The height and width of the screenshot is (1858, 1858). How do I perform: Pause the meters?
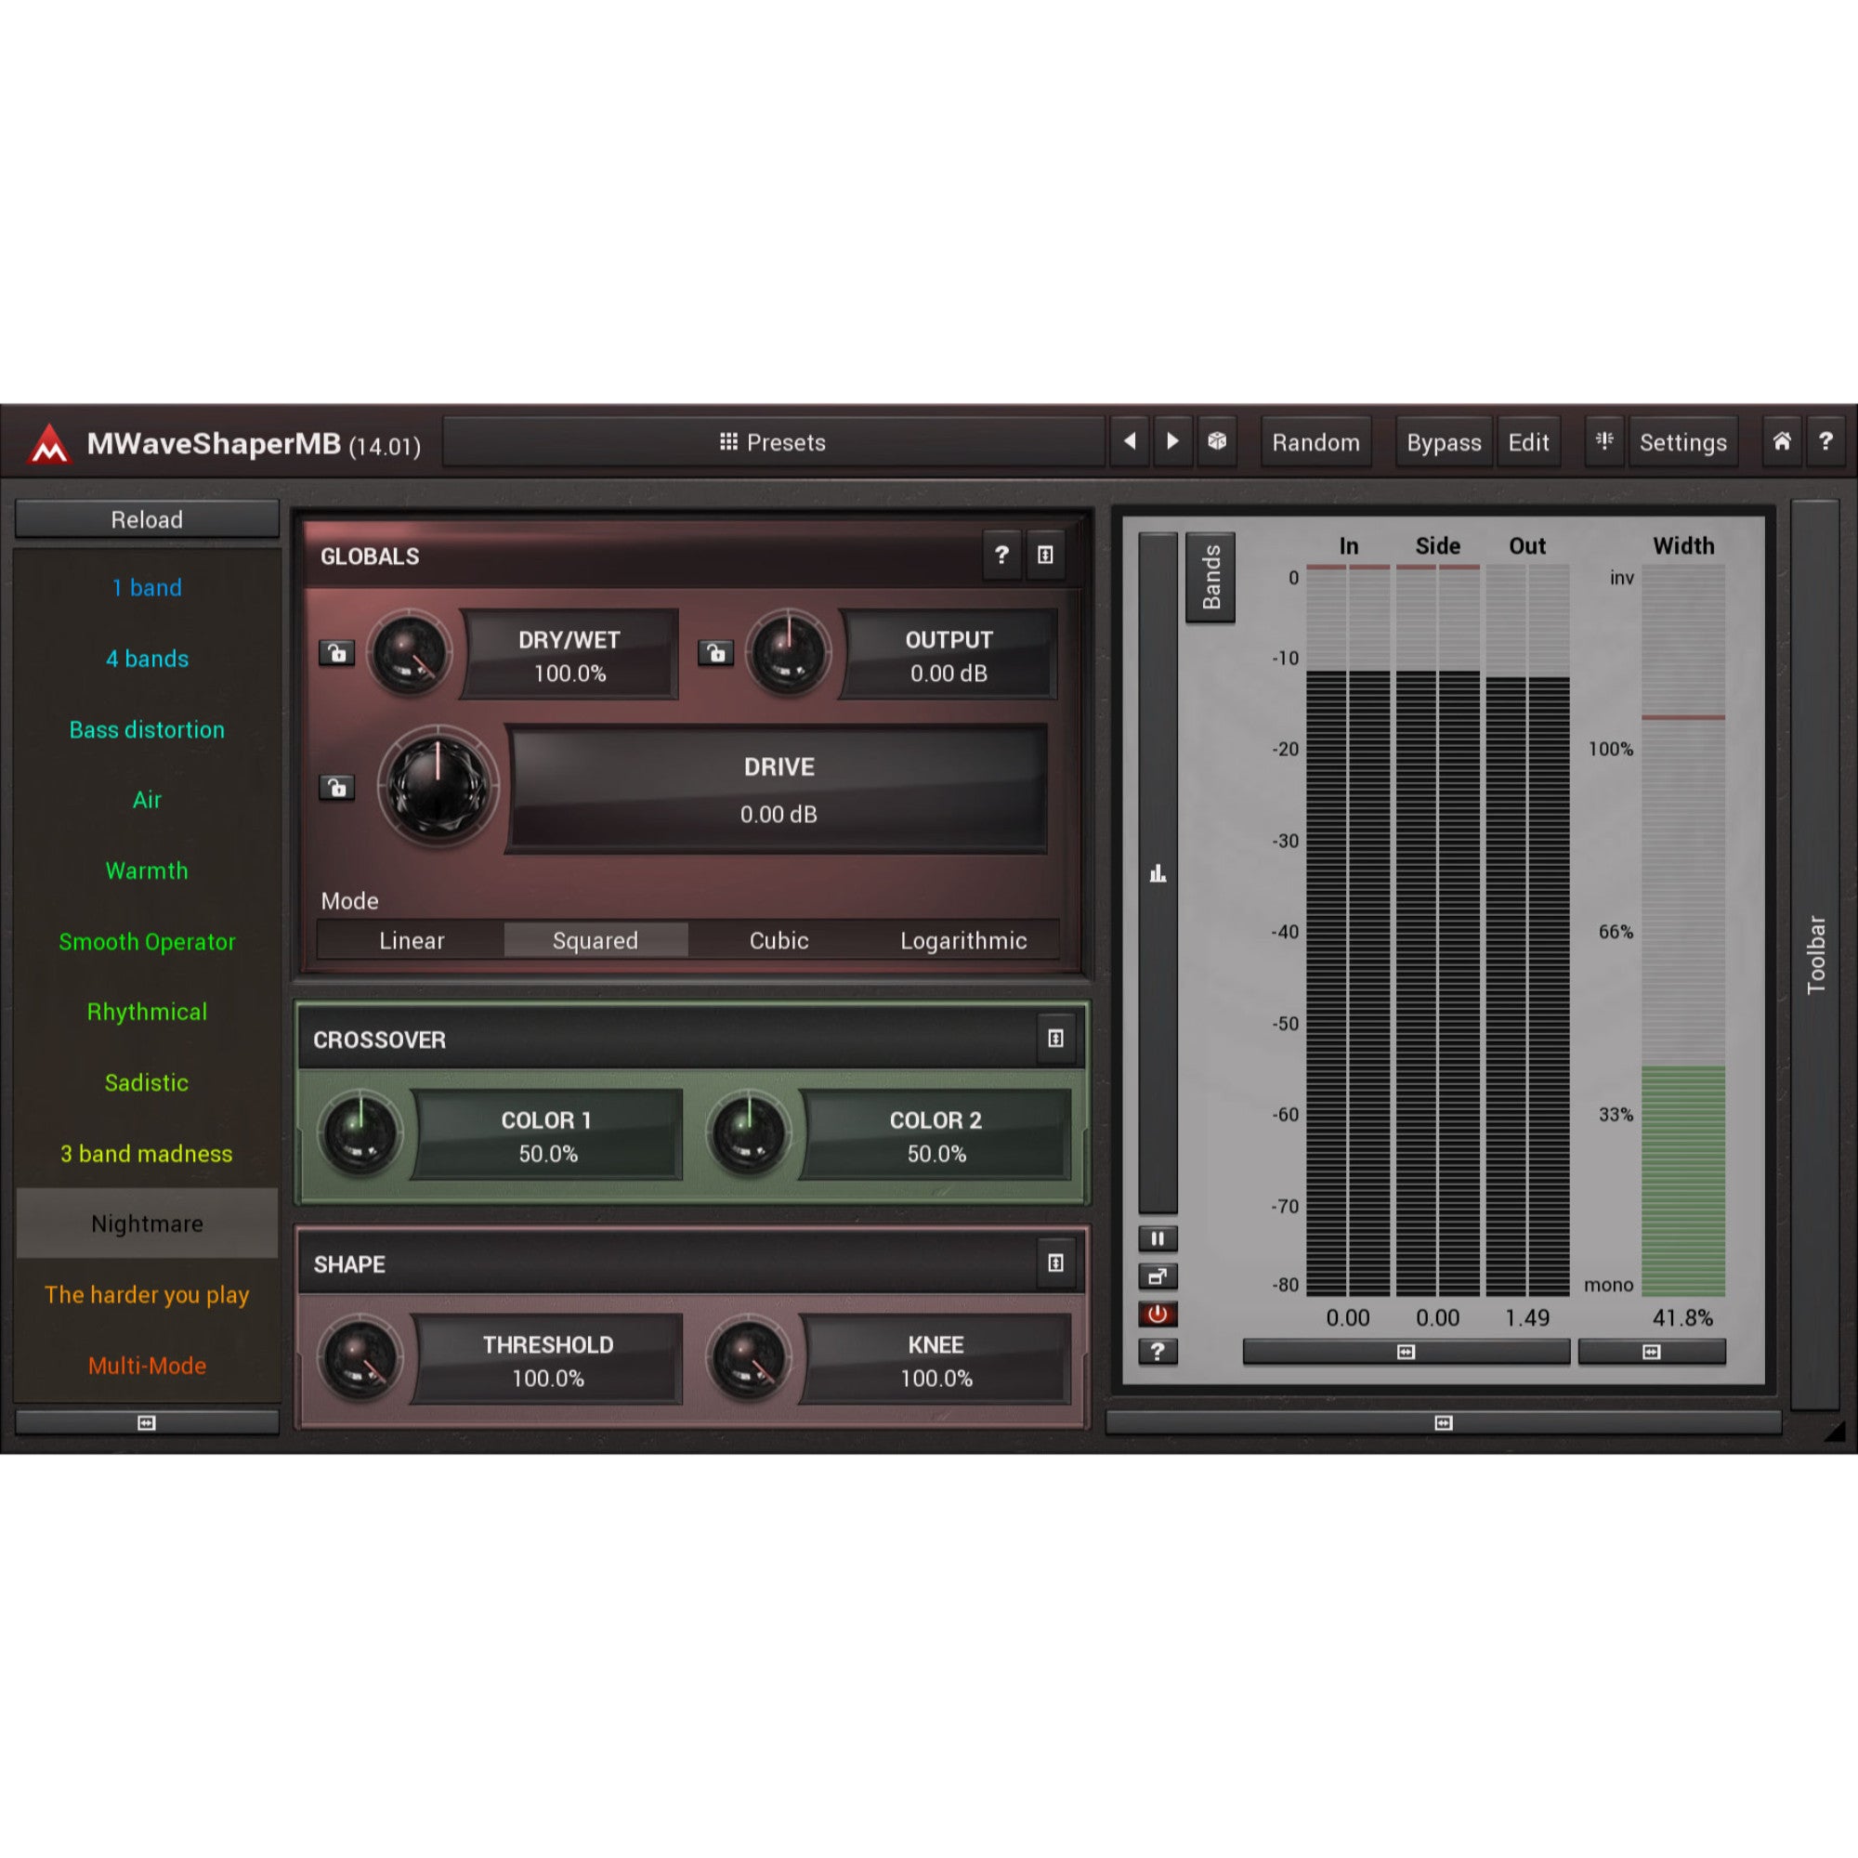tap(1158, 1238)
